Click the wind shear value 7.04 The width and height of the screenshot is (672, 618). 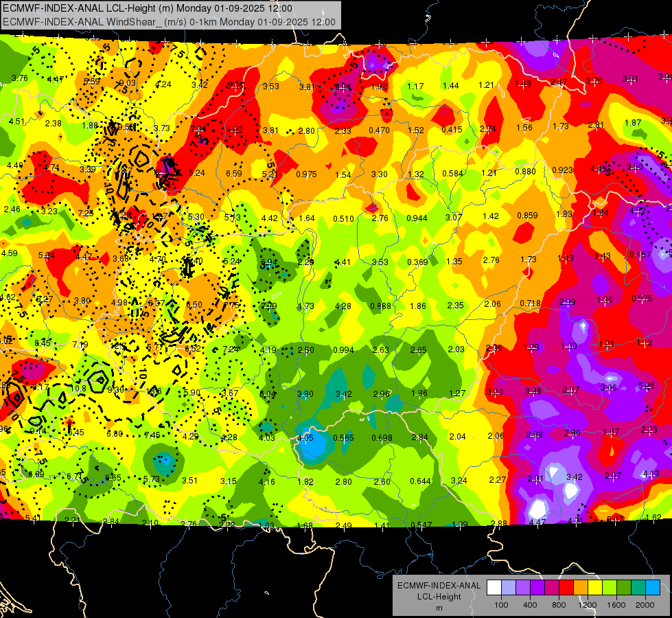(x=198, y=128)
